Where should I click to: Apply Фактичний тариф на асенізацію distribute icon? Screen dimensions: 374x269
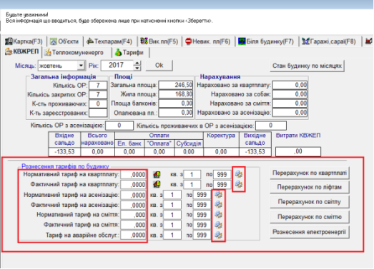pyautogui.click(x=219, y=205)
